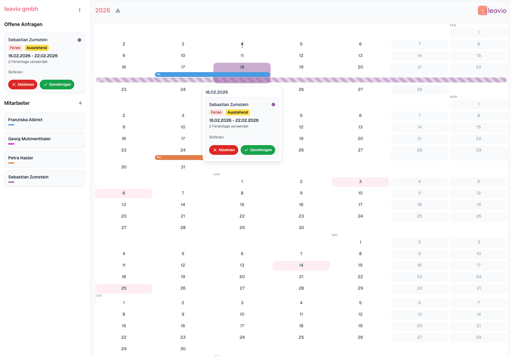
Task: Open the three-dot menu beside leavio gmbh
Action: pyautogui.click(x=80, y=10)
